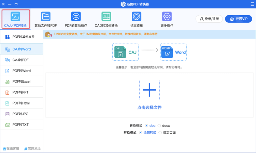This screenshot has width=256, height=153.
Task: Open the CAD的其他转换 icon
Action: (106, 16)
